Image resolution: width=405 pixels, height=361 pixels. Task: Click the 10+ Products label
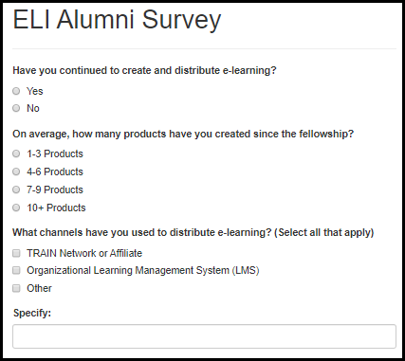point(56,208)
